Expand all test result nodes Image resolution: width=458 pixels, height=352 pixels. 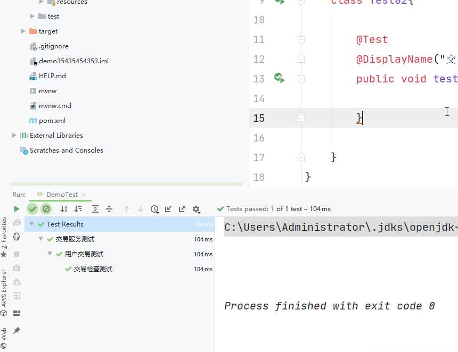coord(95,209)
